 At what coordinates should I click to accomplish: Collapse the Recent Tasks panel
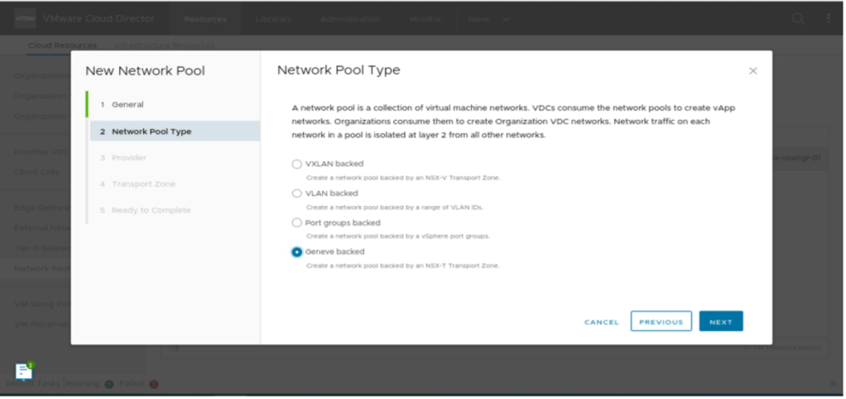point(833,384)
